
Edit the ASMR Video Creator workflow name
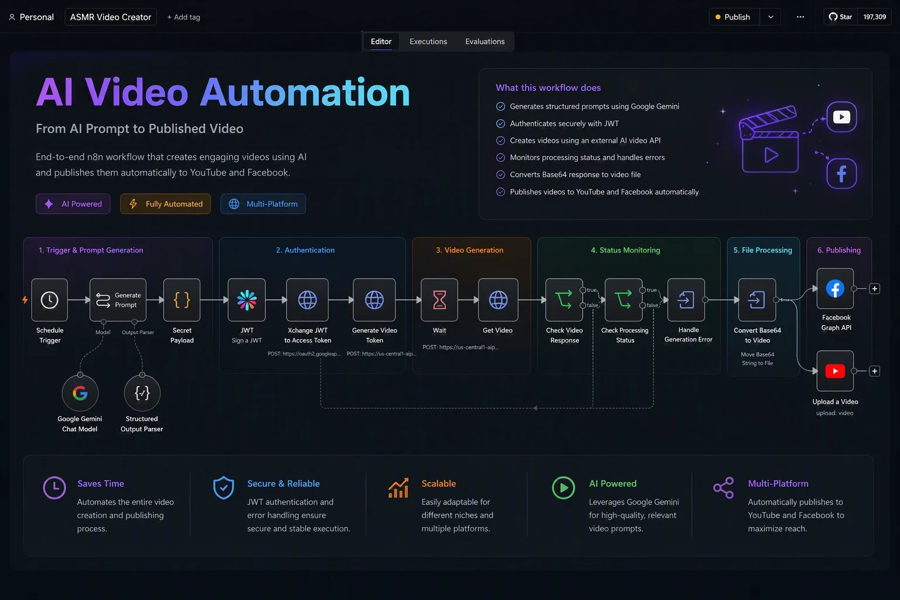111,17
